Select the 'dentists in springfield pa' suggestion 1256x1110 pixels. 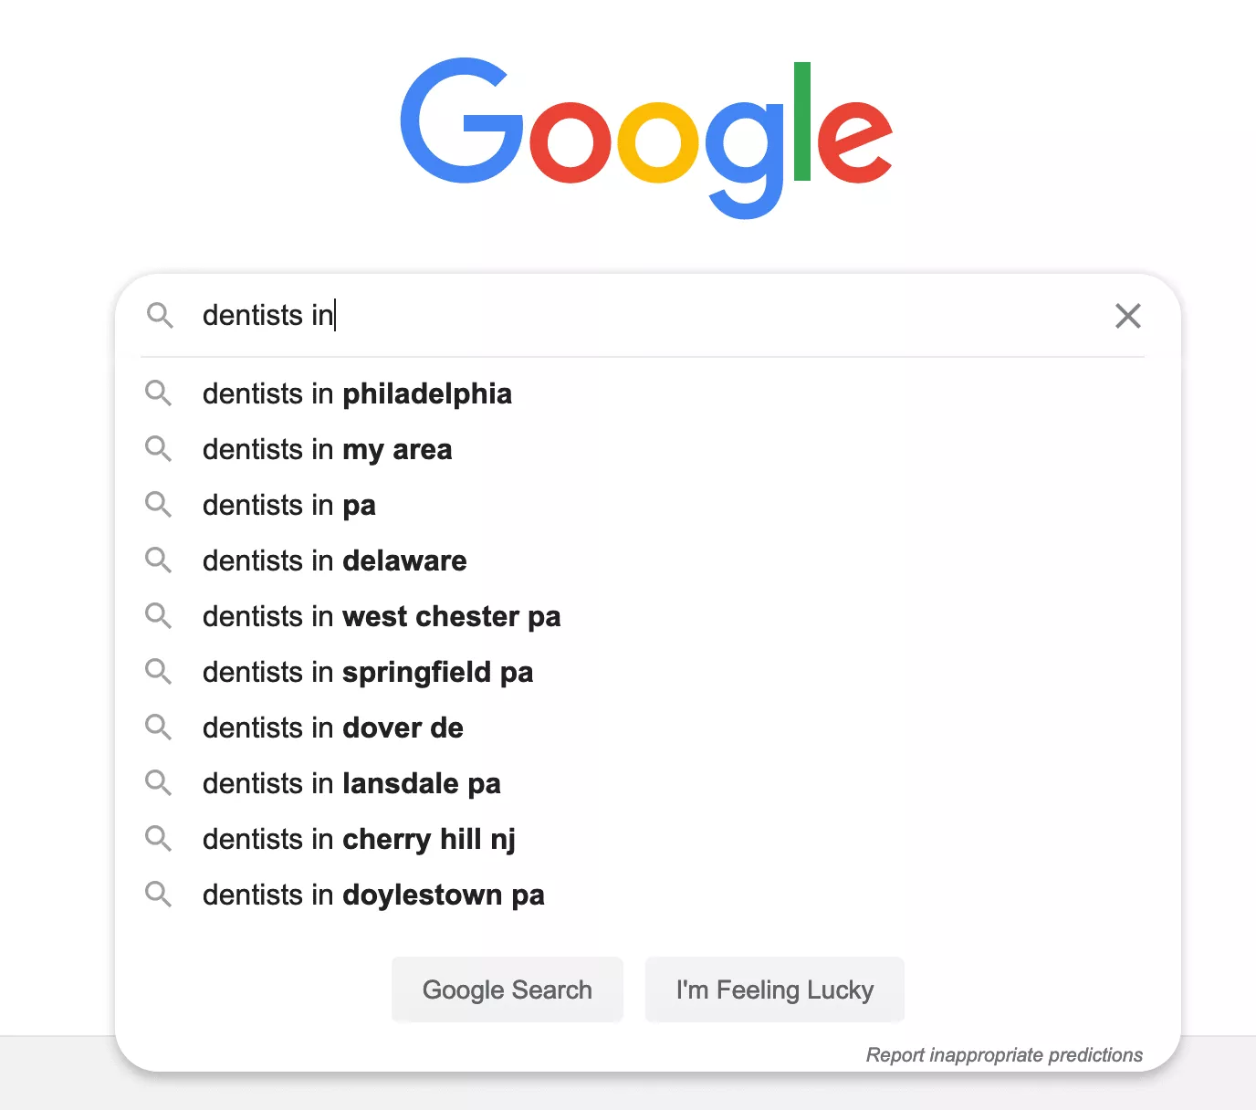[x=368, y=672]
